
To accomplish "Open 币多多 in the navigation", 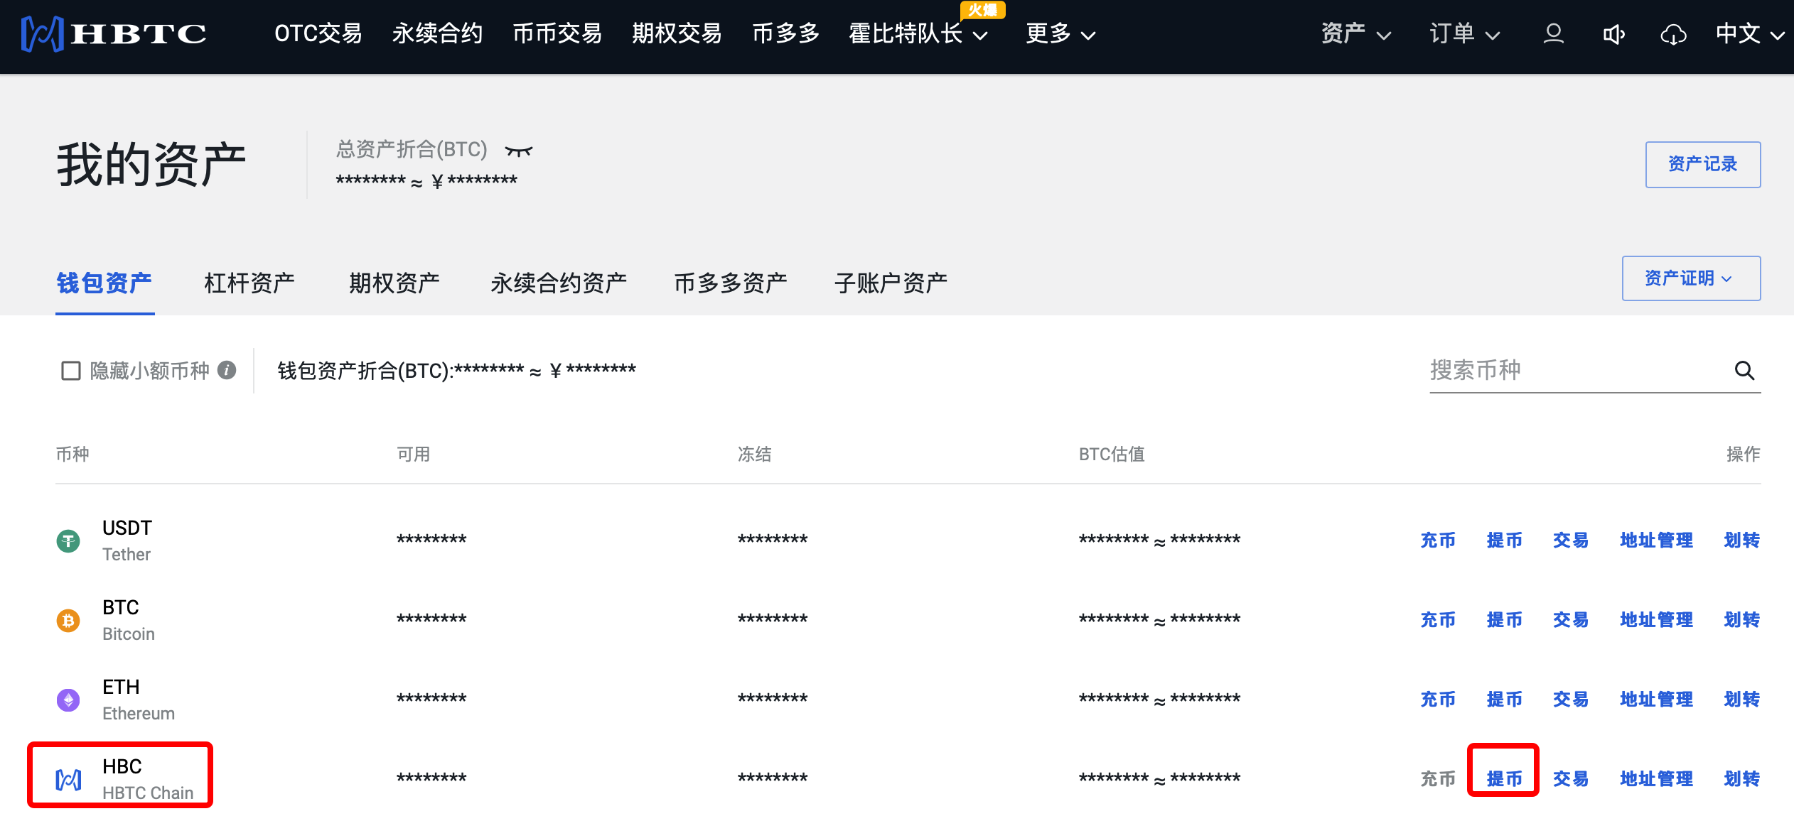I will point(785,33).
